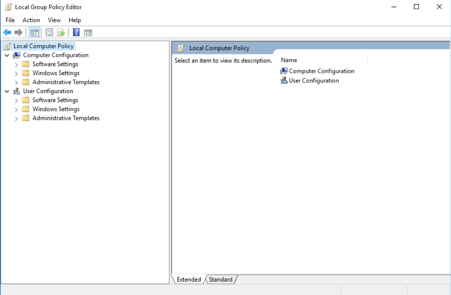Screen dimensions: 451x295
Task: Click the Back arrow toolbar icon
Action: click(x=7, y=33)
